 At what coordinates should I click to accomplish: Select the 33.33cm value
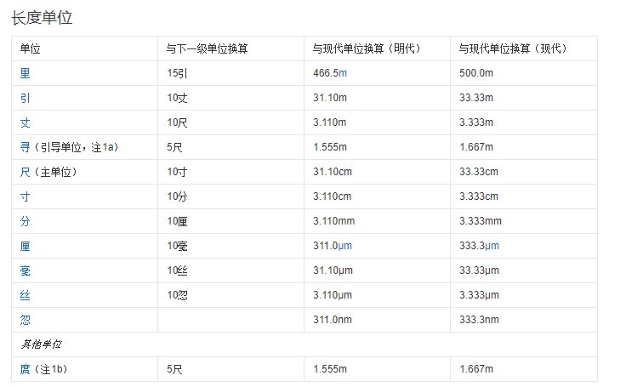click(479, 172)
